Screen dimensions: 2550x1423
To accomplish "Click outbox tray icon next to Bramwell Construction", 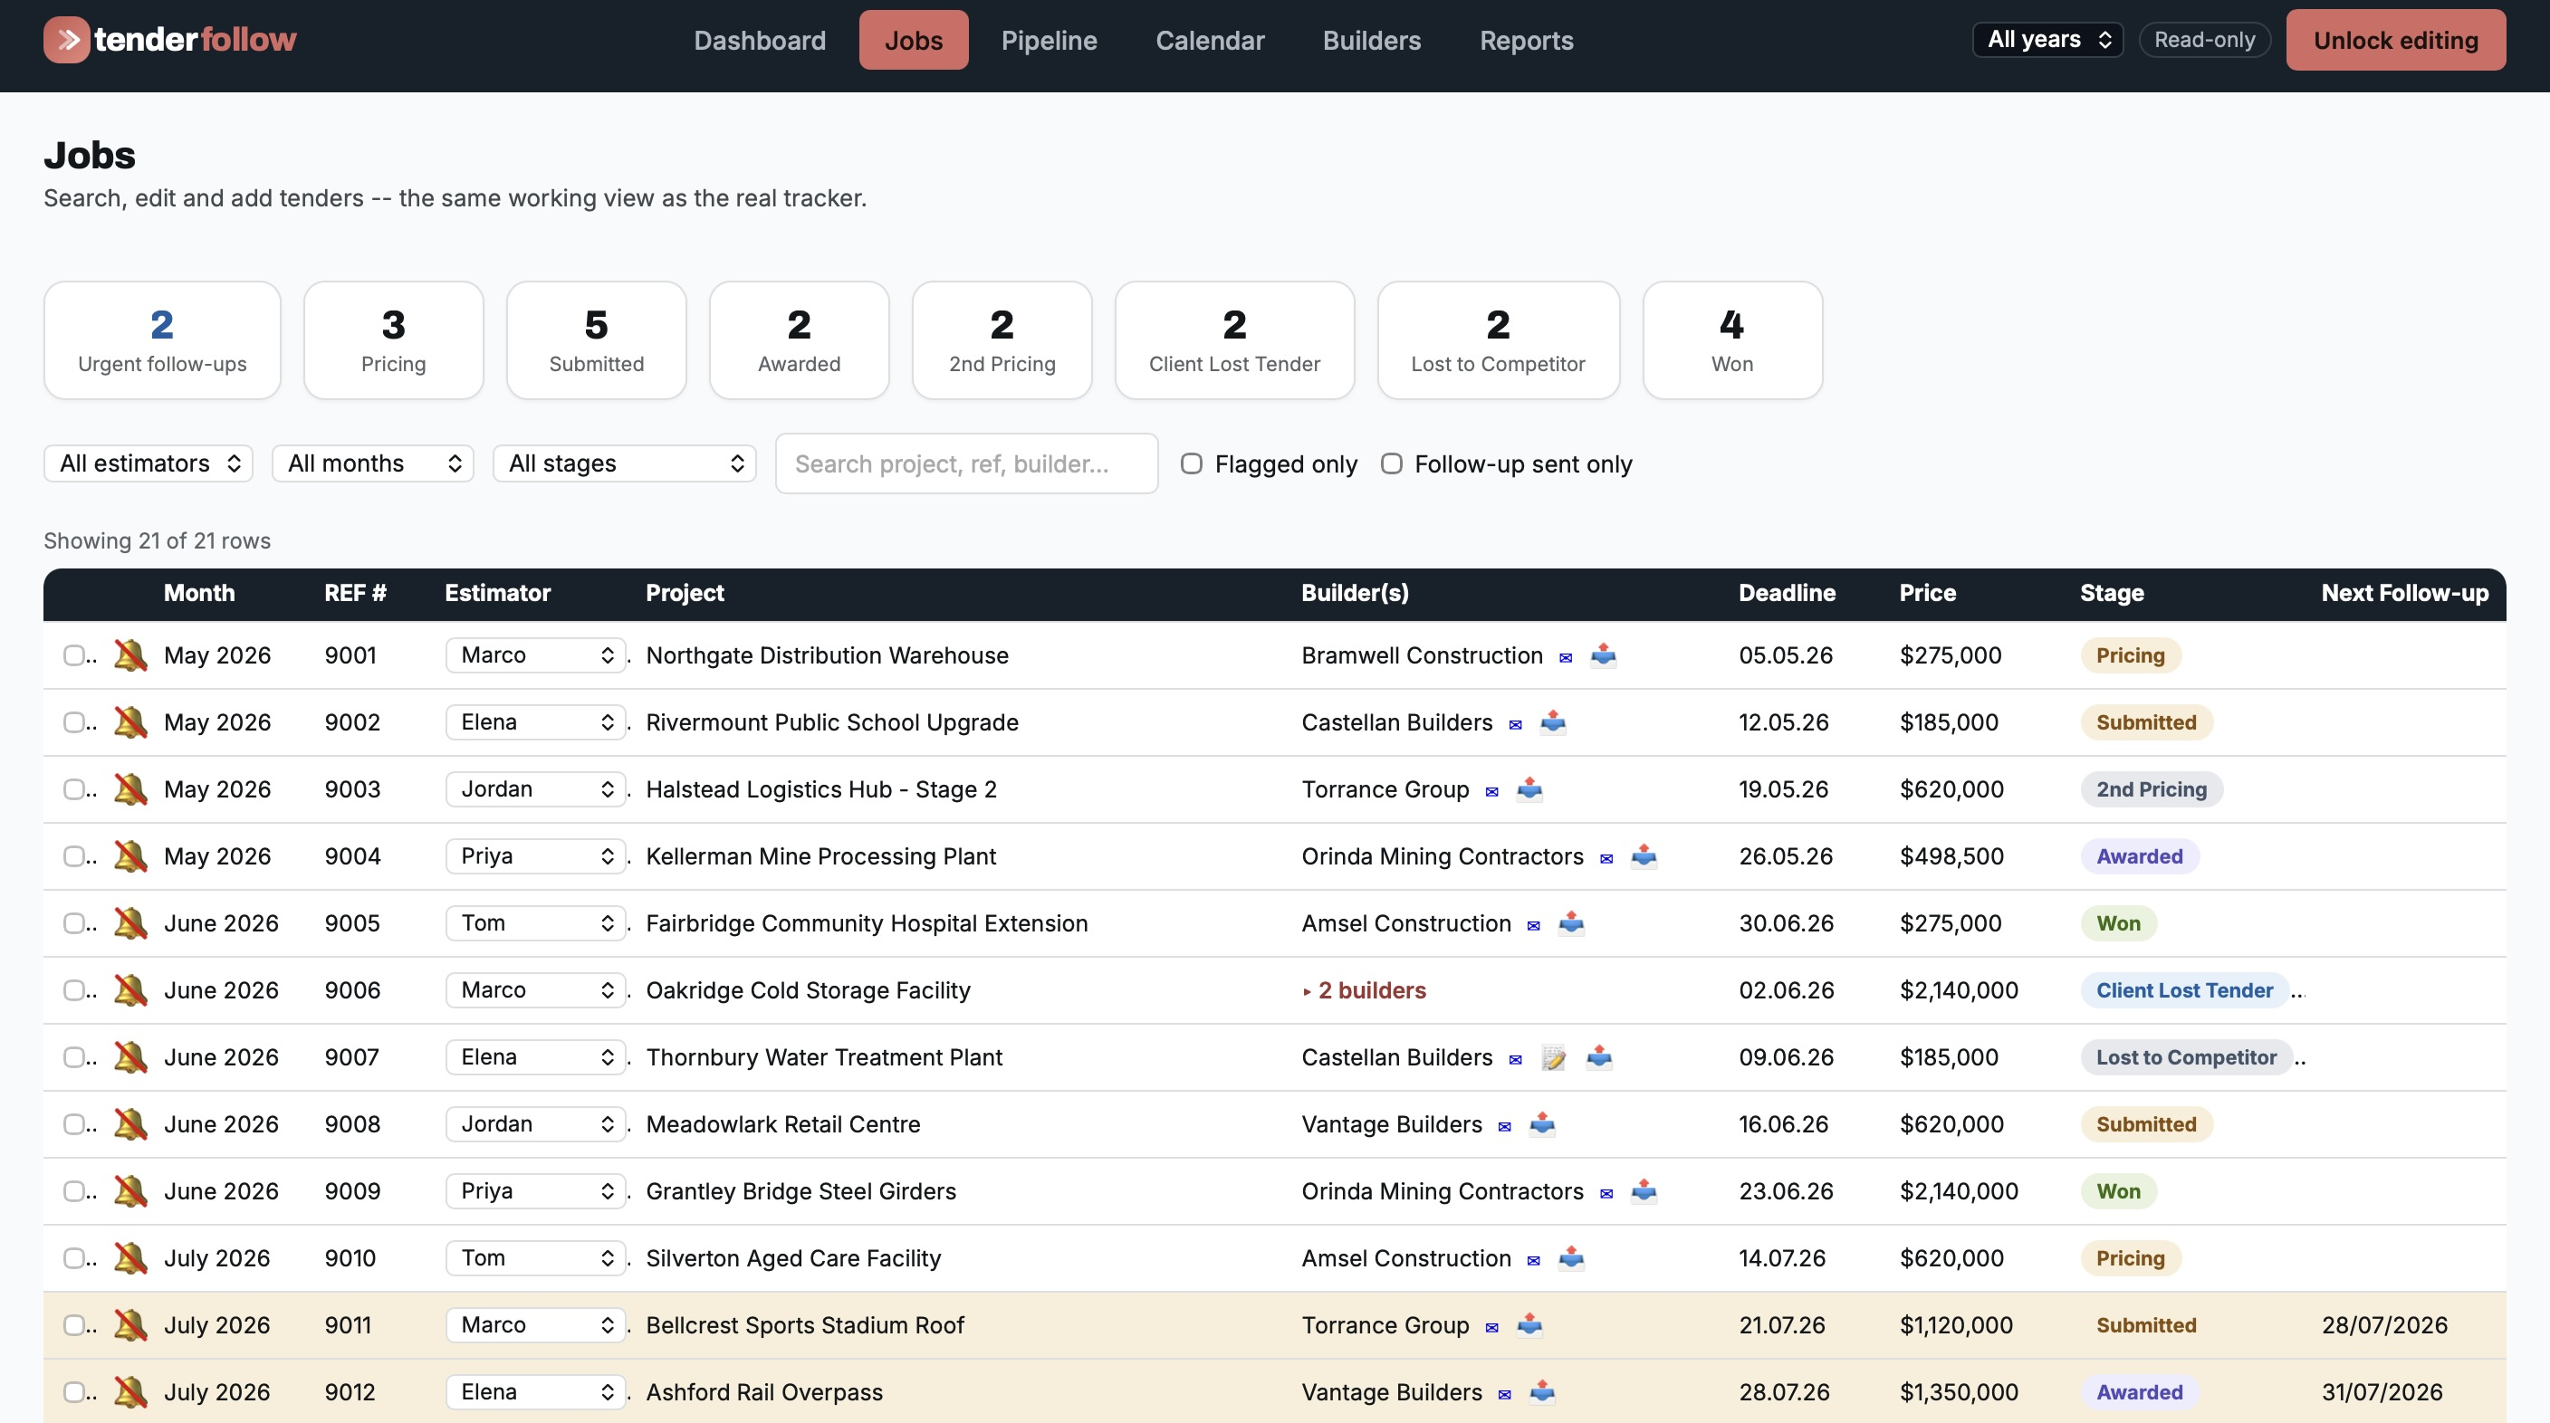I will [x=1603, y=655].
